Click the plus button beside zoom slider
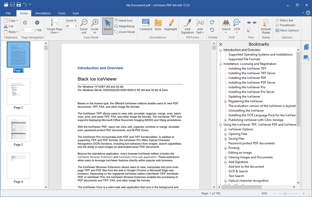 304,193
